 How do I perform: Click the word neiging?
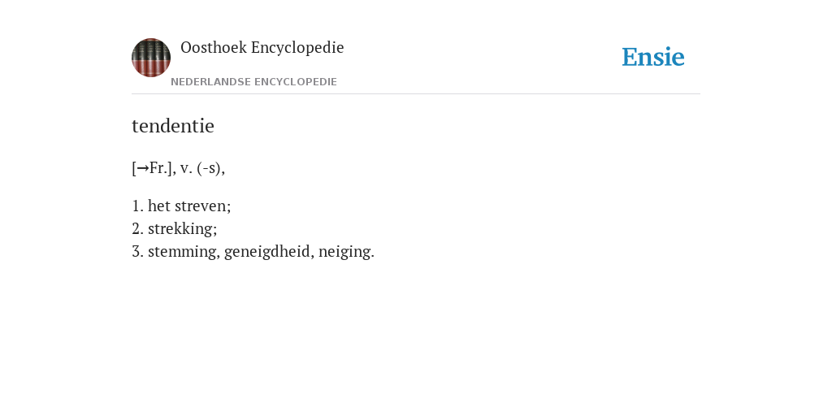[346, 252]
